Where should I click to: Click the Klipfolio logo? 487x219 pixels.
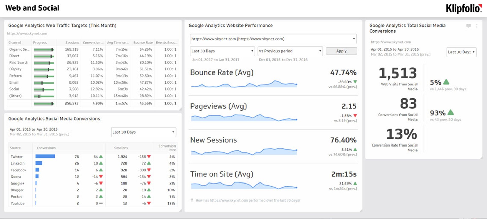pos(464,8)
